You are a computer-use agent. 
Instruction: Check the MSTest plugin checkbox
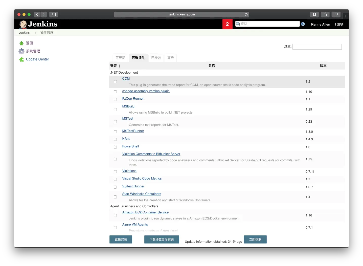pyautogui.click(x=115, y=122)
